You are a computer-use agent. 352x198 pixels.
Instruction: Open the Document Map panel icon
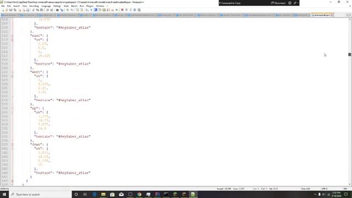[x=104, y=10]
